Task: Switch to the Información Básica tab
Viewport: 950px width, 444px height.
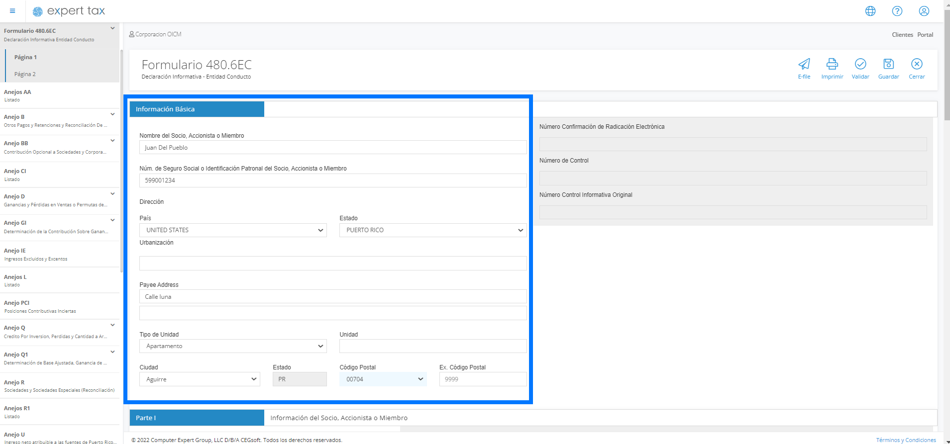Action: click(197, 109)
